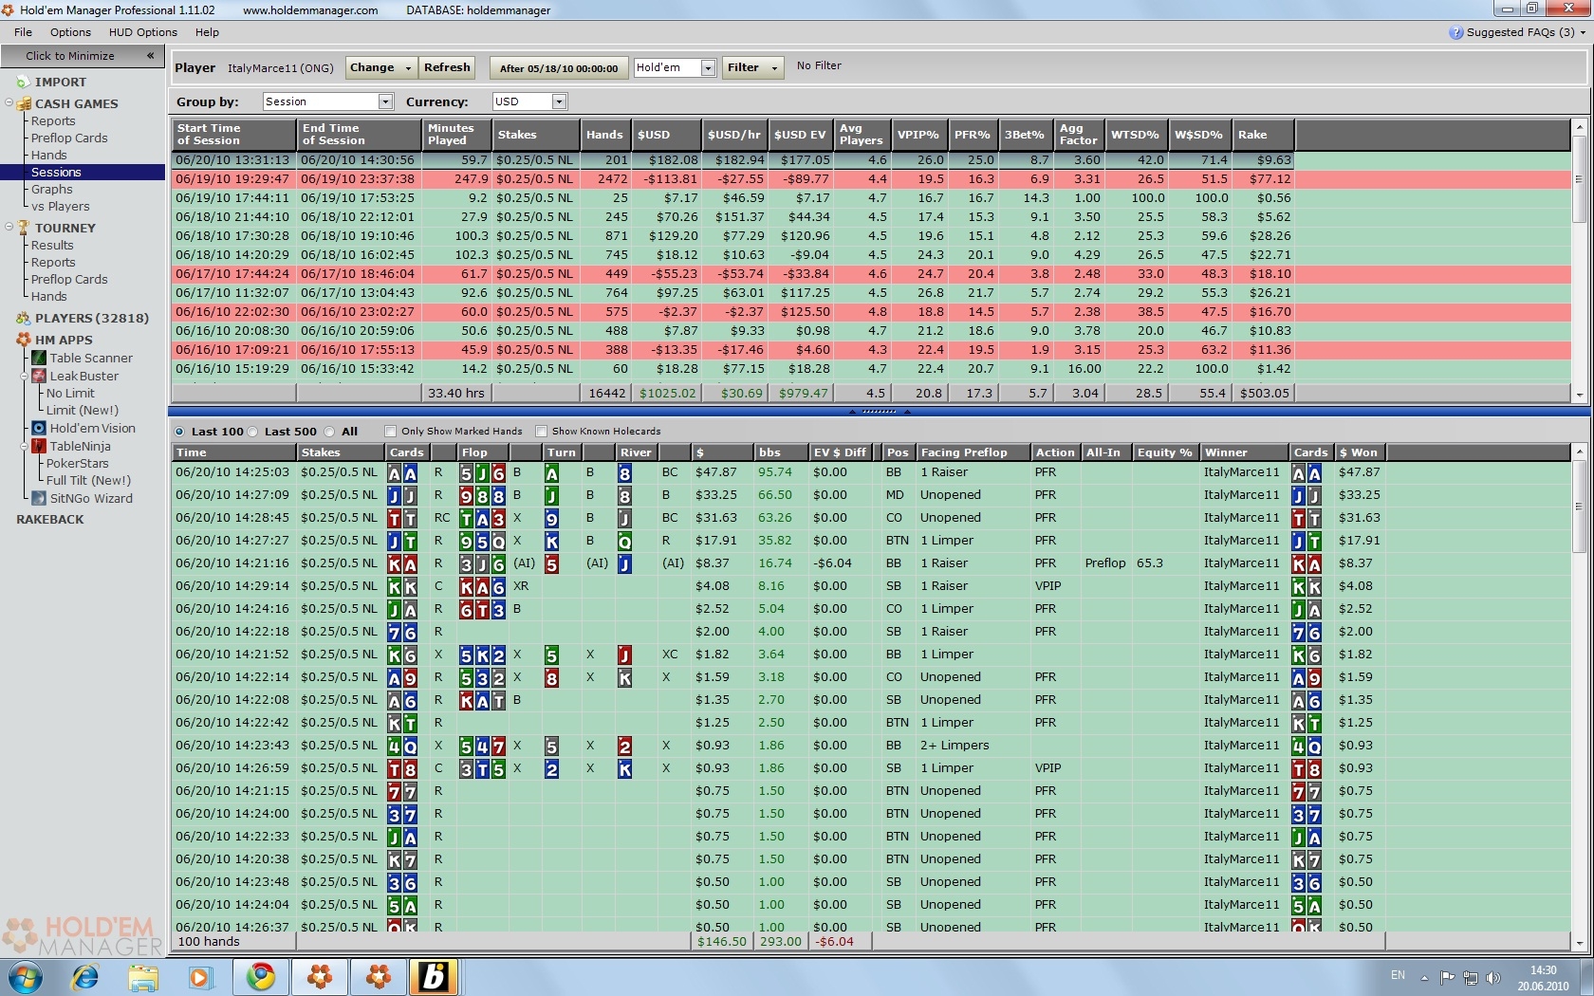Click the TOURNEY trophy icon
The image size is (1594, 996).
[23, 228]
